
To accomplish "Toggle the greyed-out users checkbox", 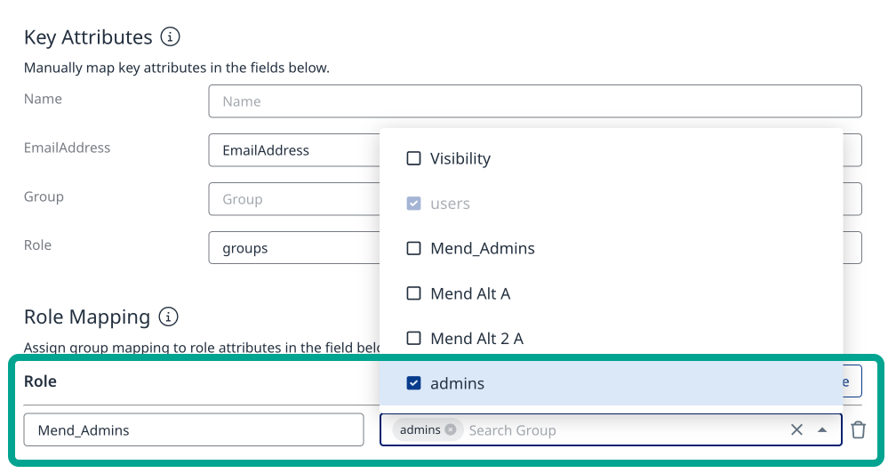I will [413, 204].
